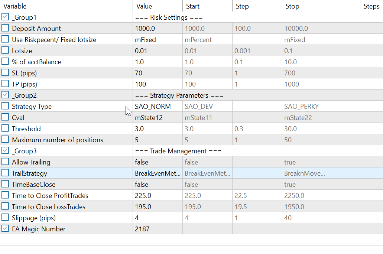The image size is (383, 254).
Task: Toggle the Slippage (pips) checkbox
Action: click(5, 218)
